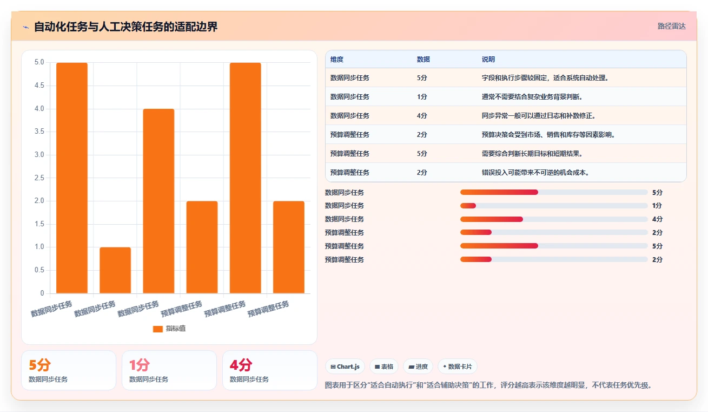708x412 pixels.
Task: Click the 数据同步任务 progress bar labeled 4分
Action: (x=554, y=219)
